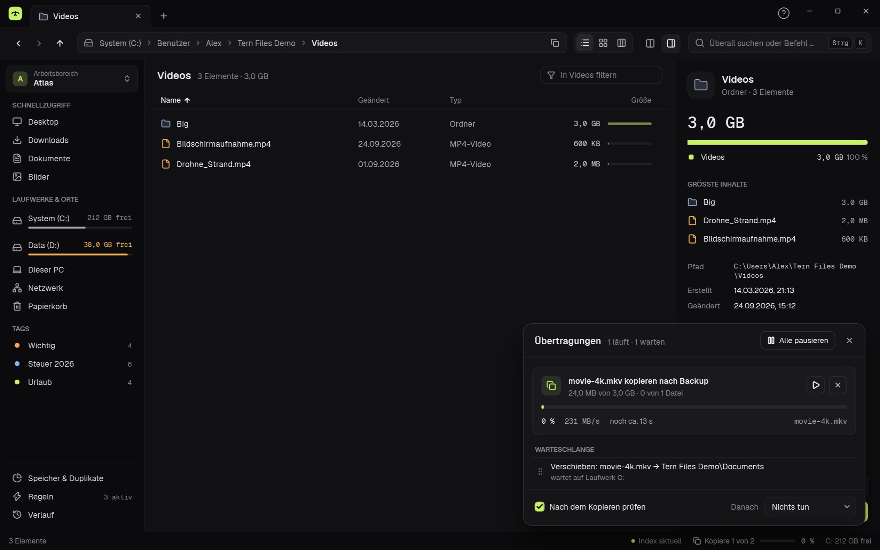Click Alle pausieren button
Image resolution: width=880 pixels, height=550 pixels.
click(797, 341)
